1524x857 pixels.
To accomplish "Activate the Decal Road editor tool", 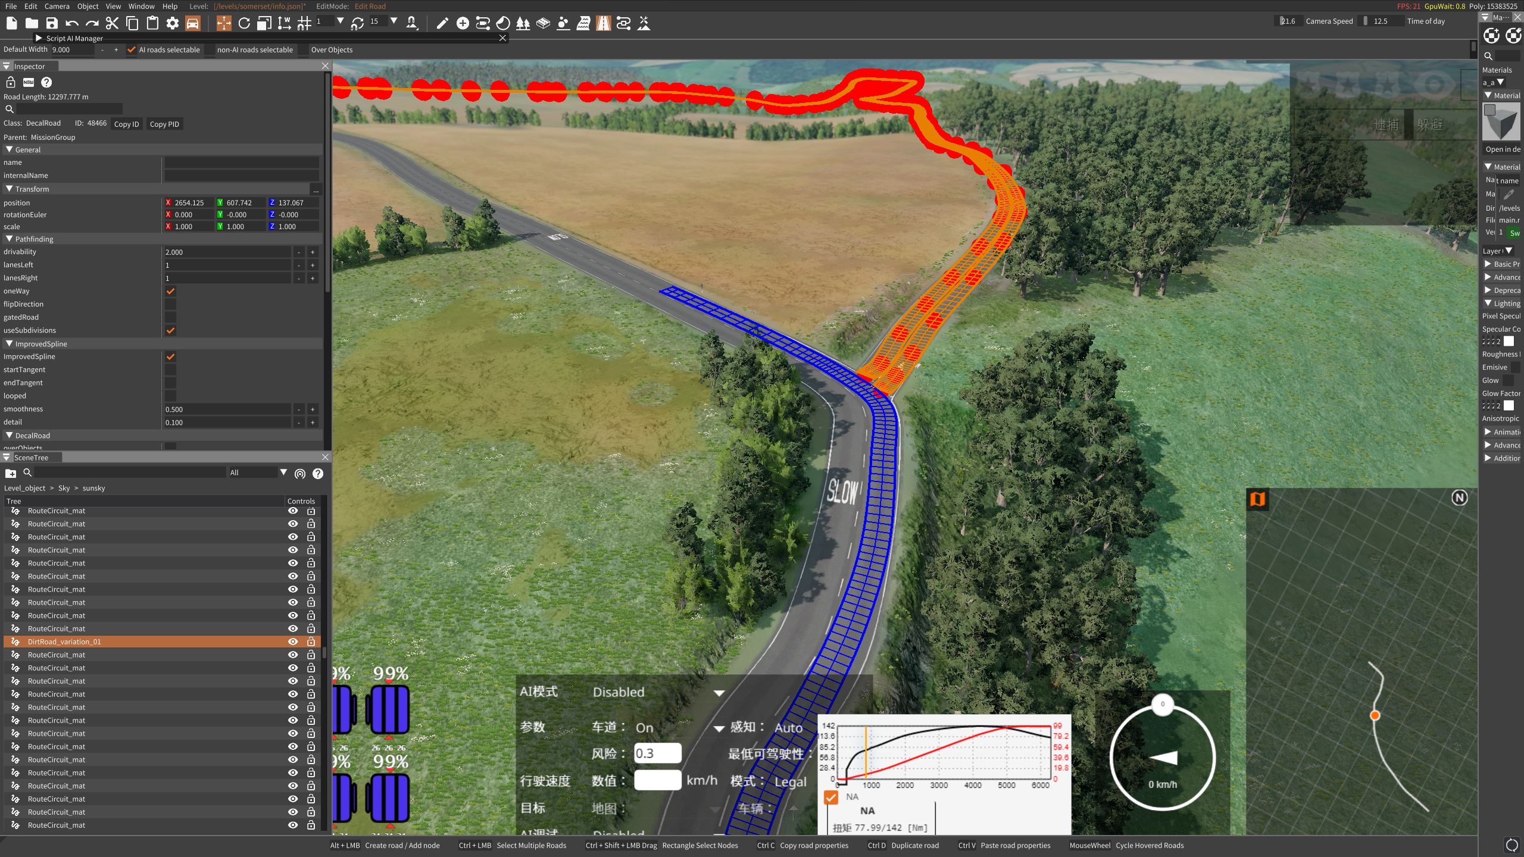I will (x=603, y=23).
